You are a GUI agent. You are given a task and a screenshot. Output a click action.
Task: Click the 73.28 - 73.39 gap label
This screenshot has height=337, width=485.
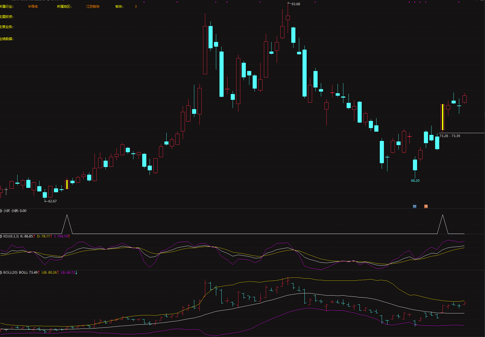[450, 136]
